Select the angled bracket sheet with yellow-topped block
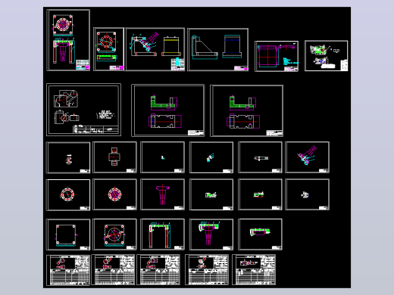The height and width of the screenshot is (295, 394). 155,49
